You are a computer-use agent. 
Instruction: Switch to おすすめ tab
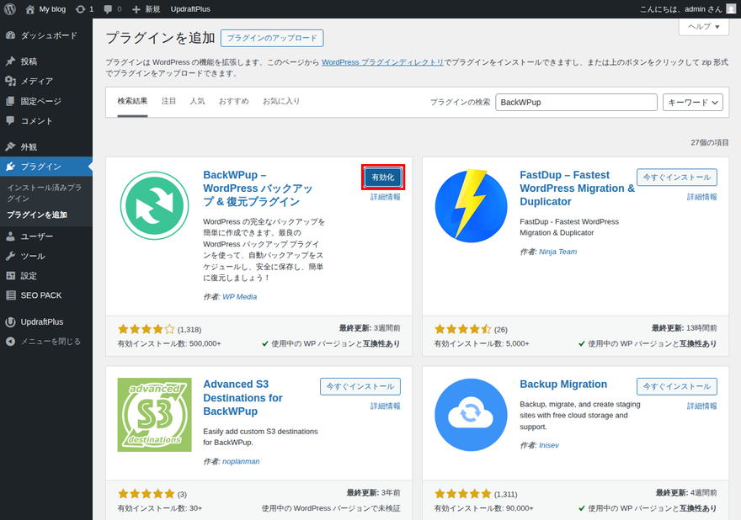233,101
